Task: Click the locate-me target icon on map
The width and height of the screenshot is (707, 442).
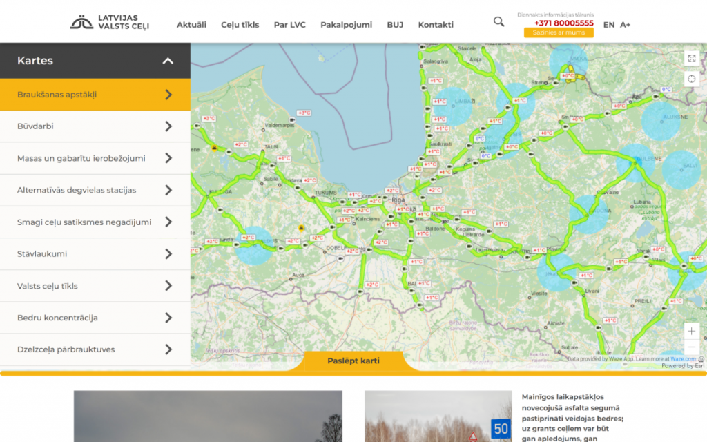Action: pyautogui.click(x=692, y=79)
